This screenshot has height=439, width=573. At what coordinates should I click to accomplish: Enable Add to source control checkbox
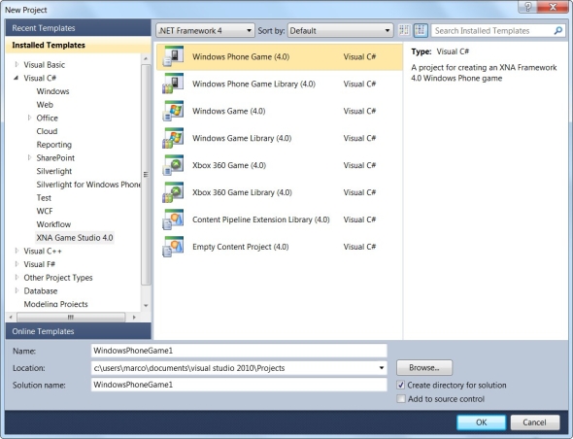point(401,399)
